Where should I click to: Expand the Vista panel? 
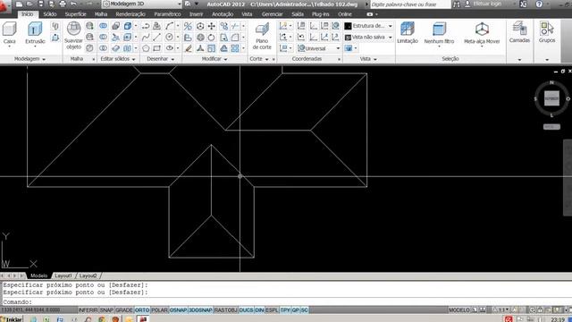point(368,59)
